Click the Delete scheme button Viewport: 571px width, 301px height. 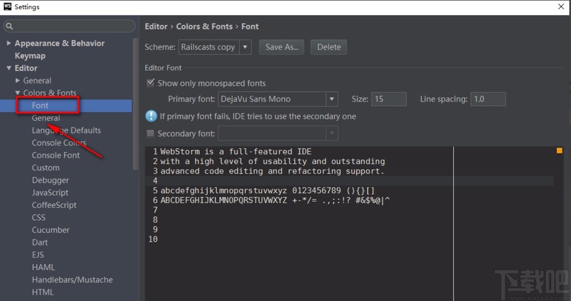coord(328,47)
